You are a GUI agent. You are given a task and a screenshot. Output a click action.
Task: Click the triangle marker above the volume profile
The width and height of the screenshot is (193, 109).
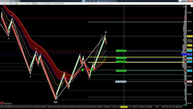[184, 7]
